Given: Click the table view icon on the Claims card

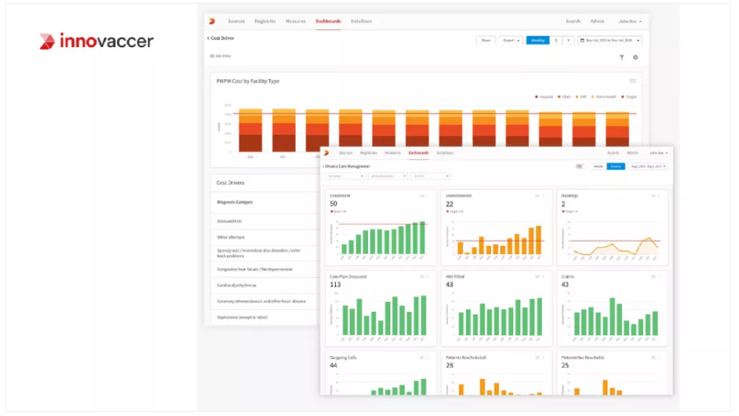Looking at the screenshot, I should (653, 277).
